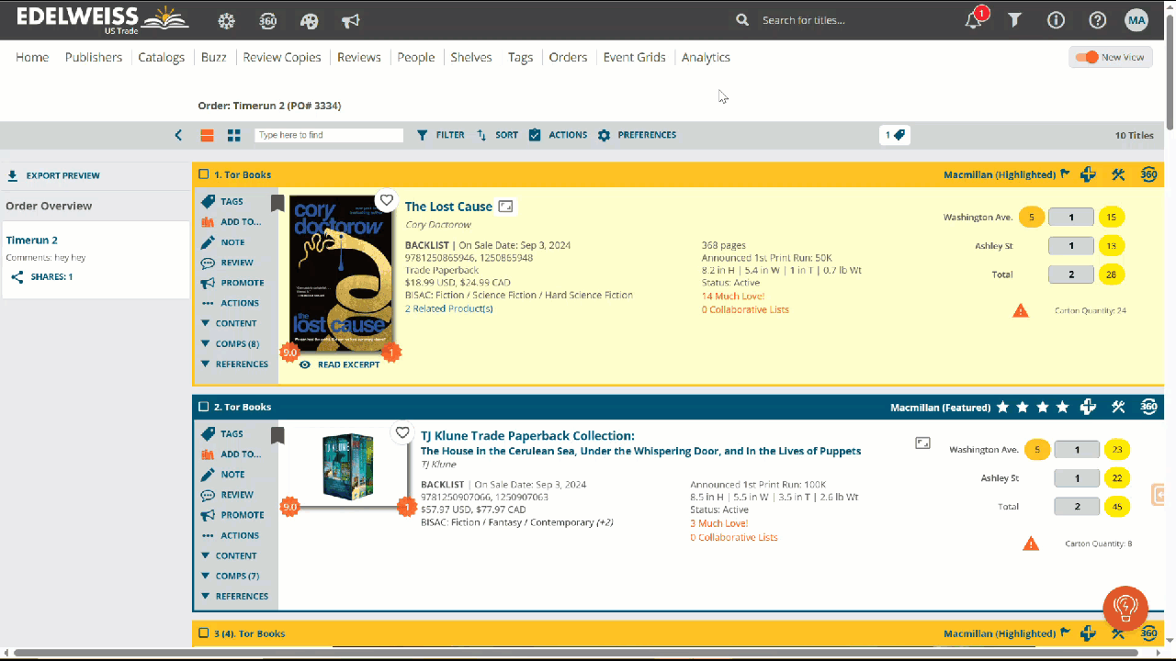Open PREFERENCES settings
The height and width of the screenshot is (661, 1176).
637,135
